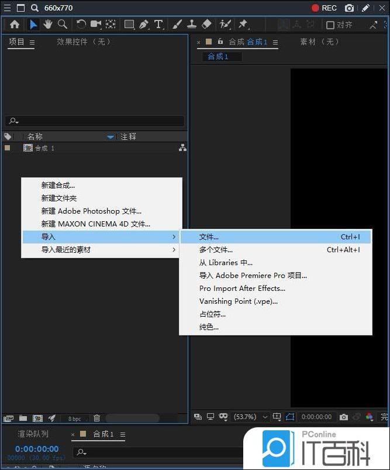Expand the 导入最近的素材 submenu arrow

point(174,250)
